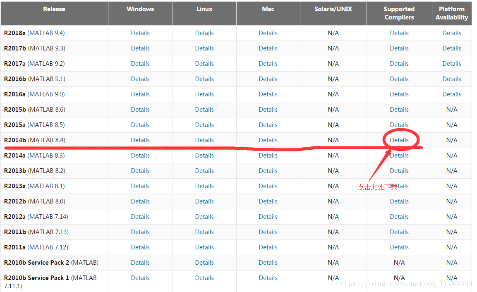Open Supported Compilers Details for R2012a
477x292 pixels.
pyautogui.click(x=399, y=217)
